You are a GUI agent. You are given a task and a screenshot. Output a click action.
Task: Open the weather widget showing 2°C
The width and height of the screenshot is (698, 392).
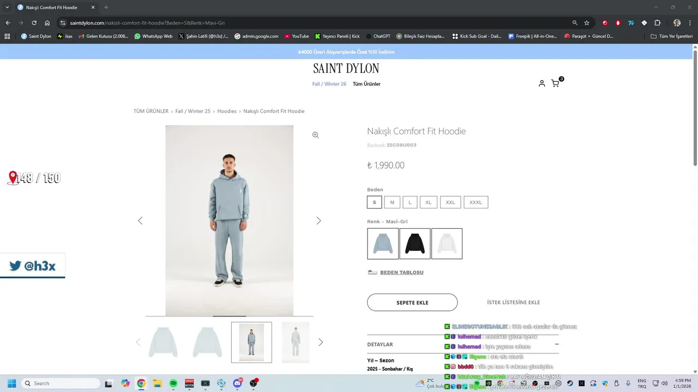[430, 383]
